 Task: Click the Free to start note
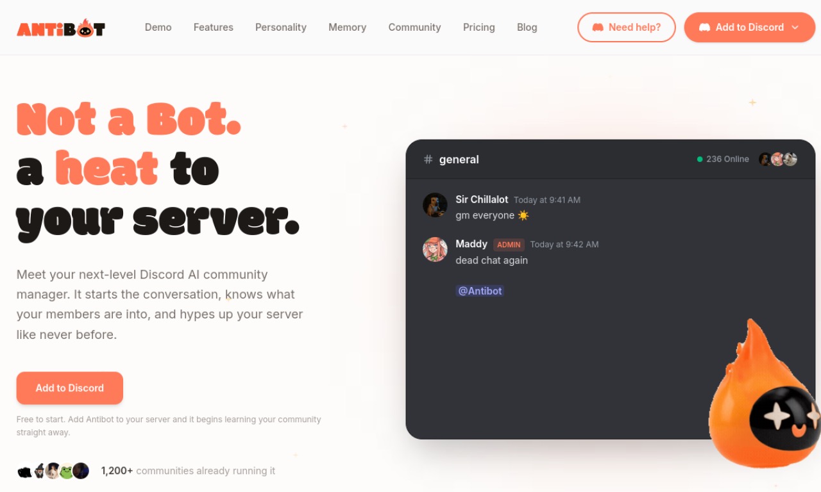[169, 426]
